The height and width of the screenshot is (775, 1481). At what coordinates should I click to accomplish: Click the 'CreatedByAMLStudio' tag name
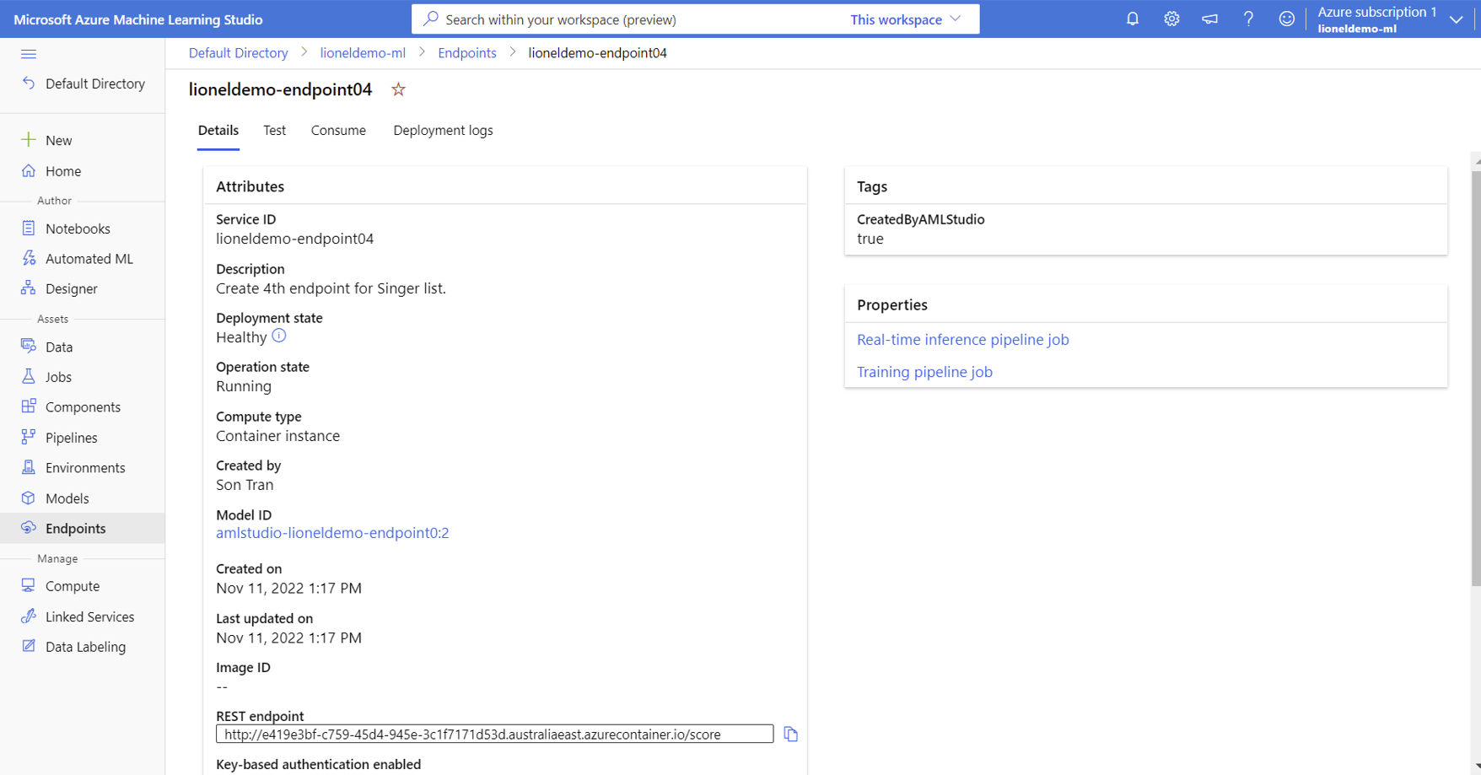point(921,219)
